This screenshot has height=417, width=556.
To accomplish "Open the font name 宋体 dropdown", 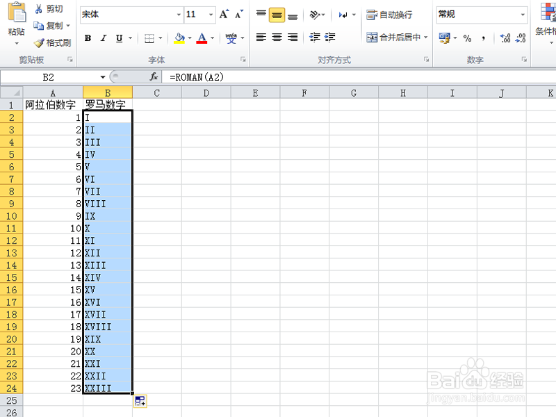I will tap(179, 15).
